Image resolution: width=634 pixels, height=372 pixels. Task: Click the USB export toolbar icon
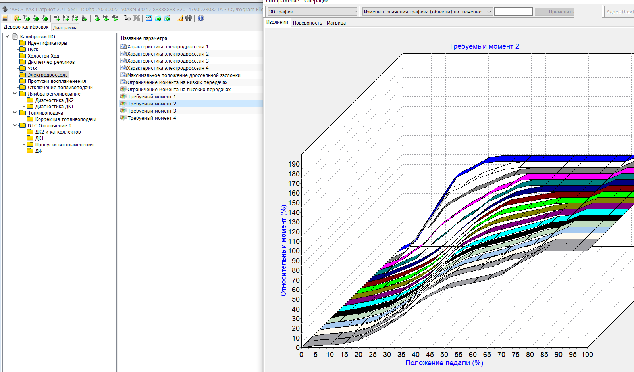coord(84,18)
